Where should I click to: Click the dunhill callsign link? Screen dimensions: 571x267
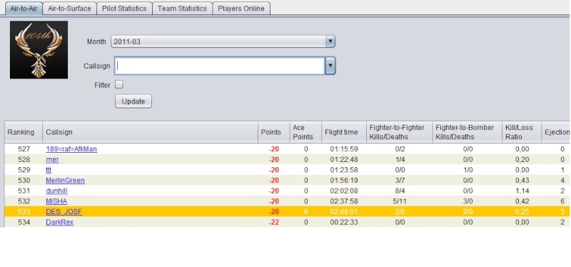coord(56,191)
